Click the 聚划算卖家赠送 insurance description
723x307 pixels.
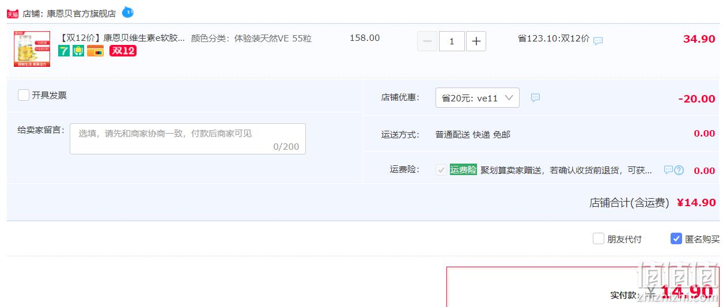pyautogui.click(x=567, y=170)
